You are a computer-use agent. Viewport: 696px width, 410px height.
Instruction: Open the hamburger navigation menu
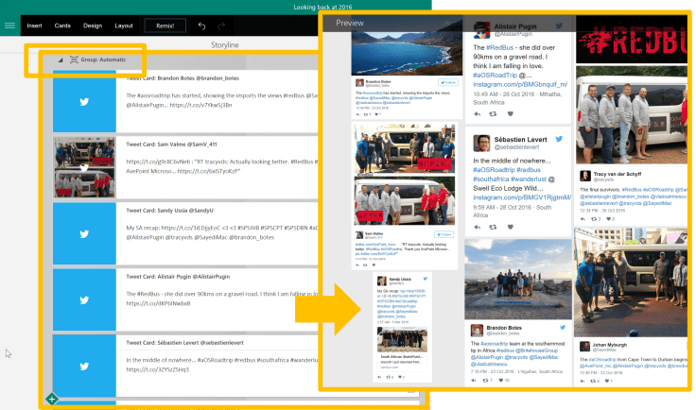10,26
